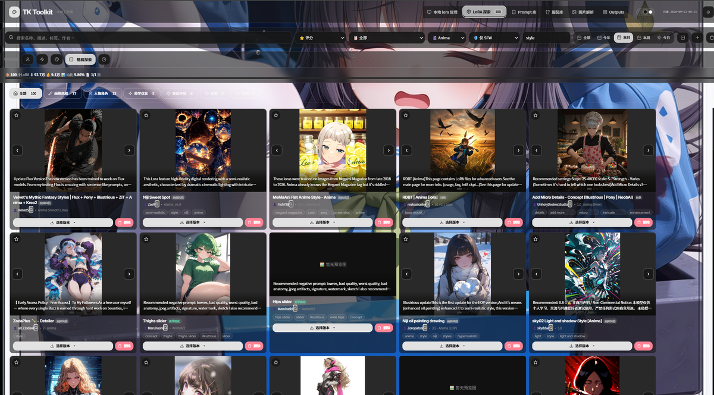Click the history clock icon button
The height and width of the screenshot is (395, 714).
click(104, 59)
